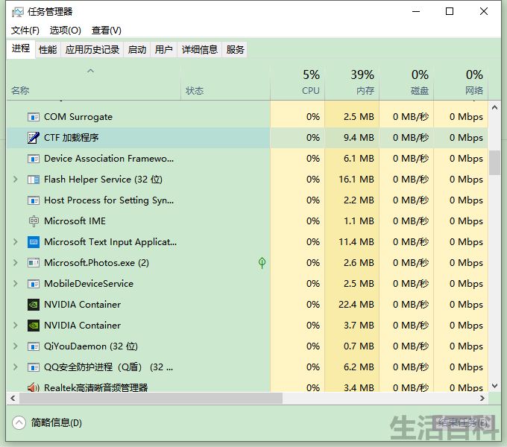The height and width of the screenshot is (447, 507).
Task: Select the Microsoft IME process name
Action: click(x=75, y=221)
